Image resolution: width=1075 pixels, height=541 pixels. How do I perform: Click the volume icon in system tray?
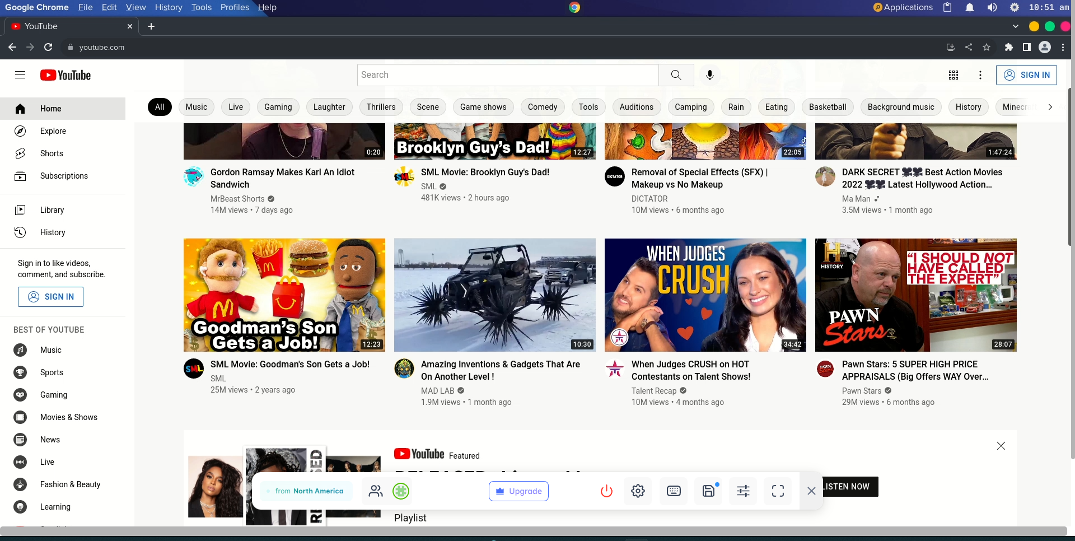click(992, 7)
